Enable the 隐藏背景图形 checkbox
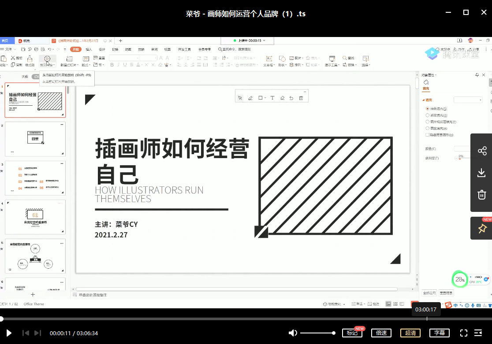Screen dimensions: 492x344 [427, 135]
